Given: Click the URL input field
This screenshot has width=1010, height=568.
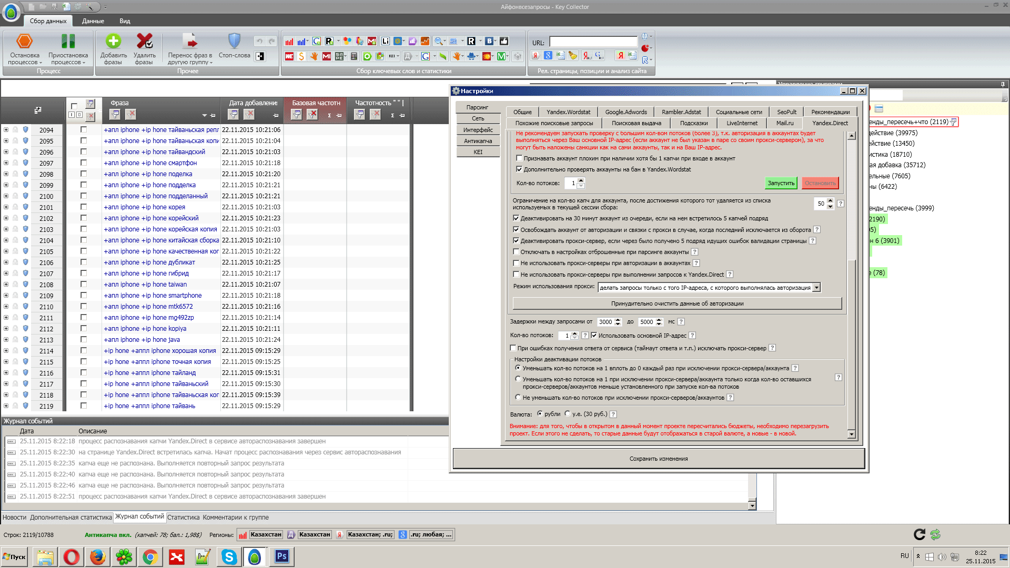Looking at the screenshot, I should pyautogui.click(x=593, y=42).
